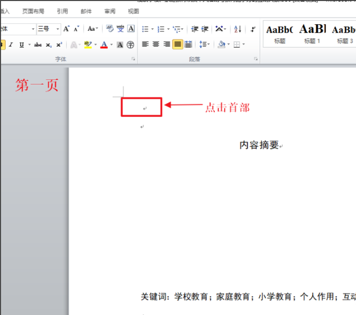Screen dimensions: 356x315
Task: Click the Align Text Right icon
Action: (166, 44)
